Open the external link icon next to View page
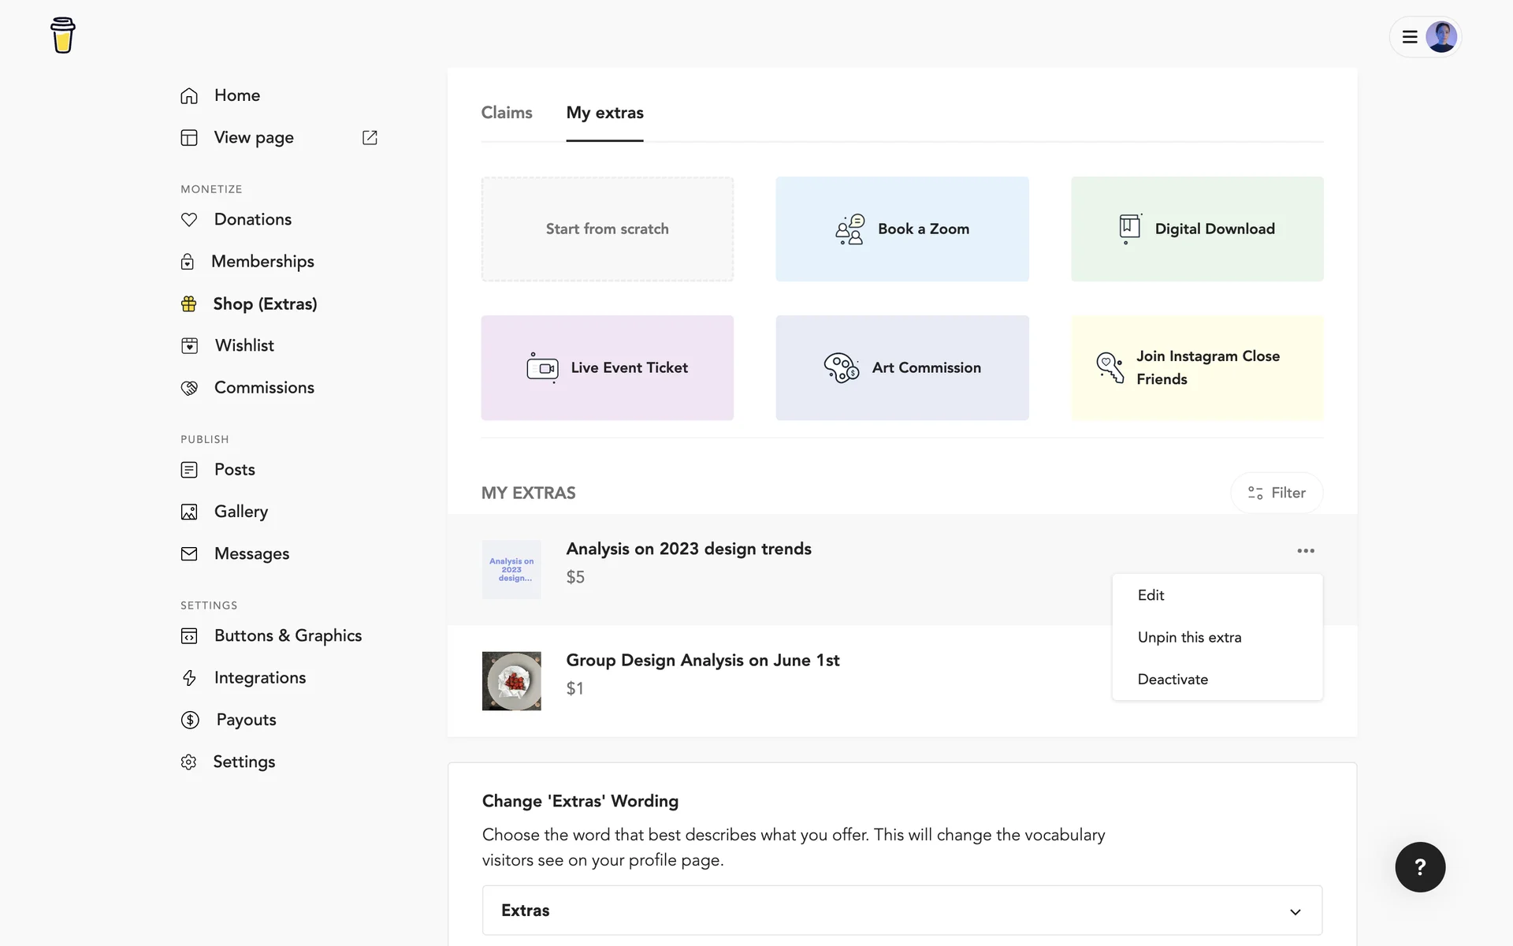 pos(370,138)
